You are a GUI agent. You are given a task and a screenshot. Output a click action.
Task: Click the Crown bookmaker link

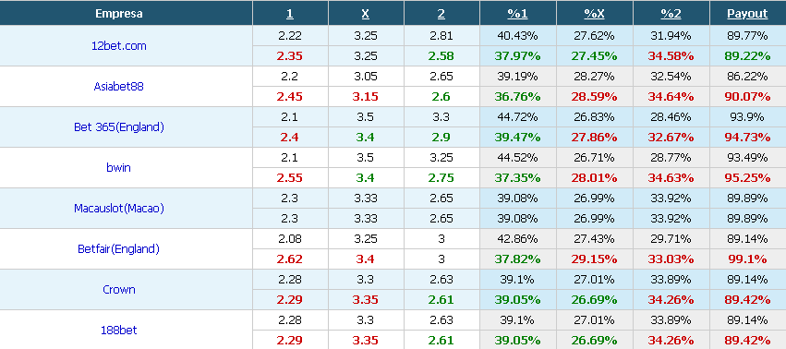point(119,289)
